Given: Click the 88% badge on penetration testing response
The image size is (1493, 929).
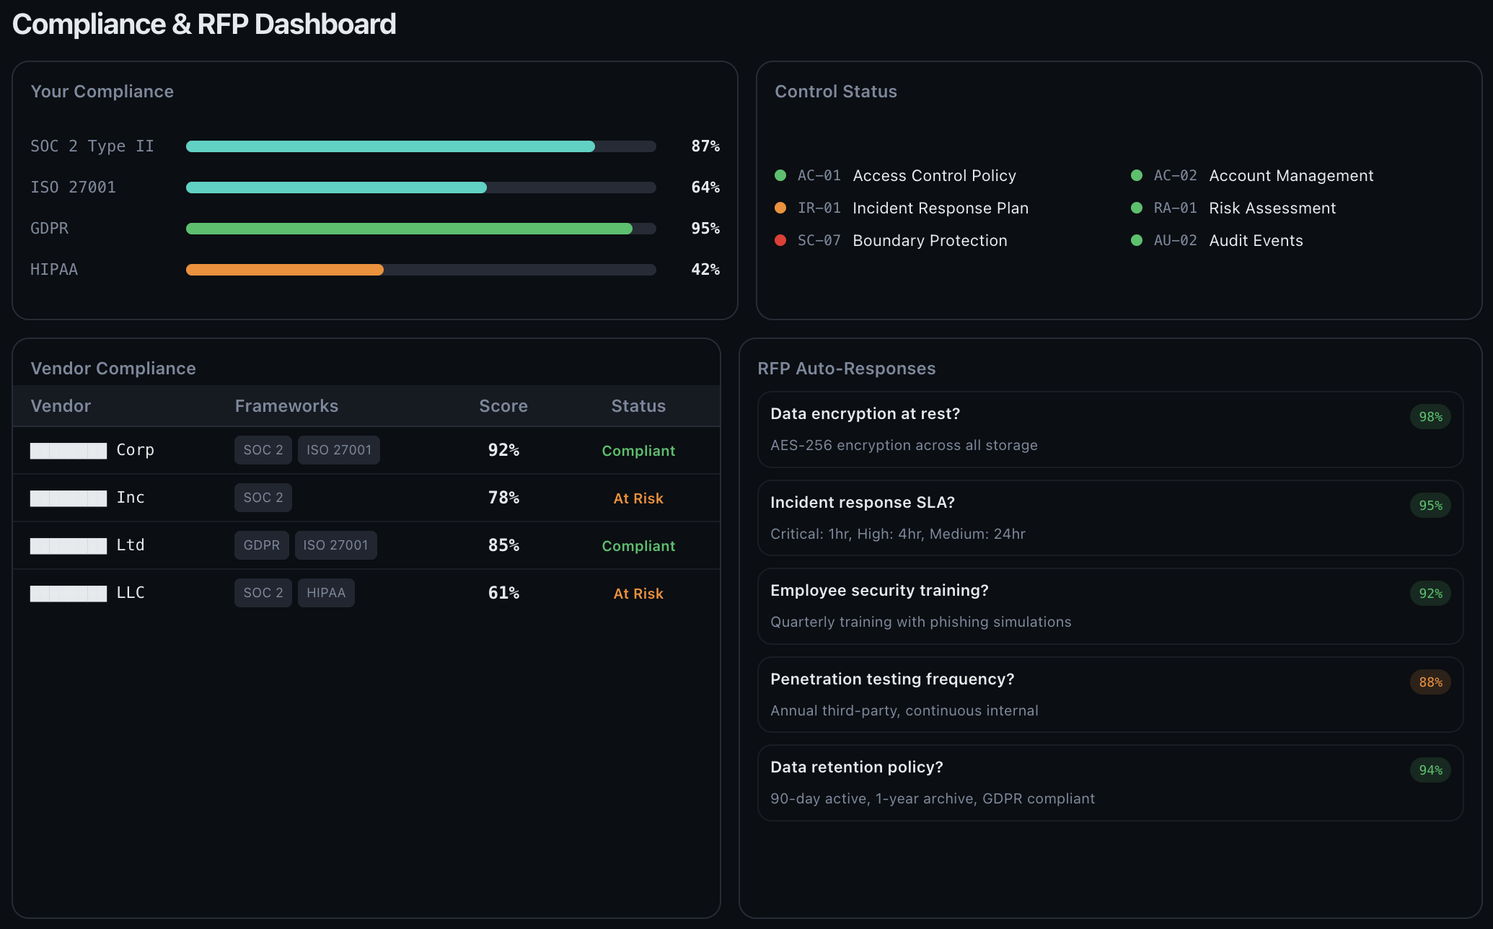Looking at the screenshot, I should pyautogui.click(x=1430, y=682).
